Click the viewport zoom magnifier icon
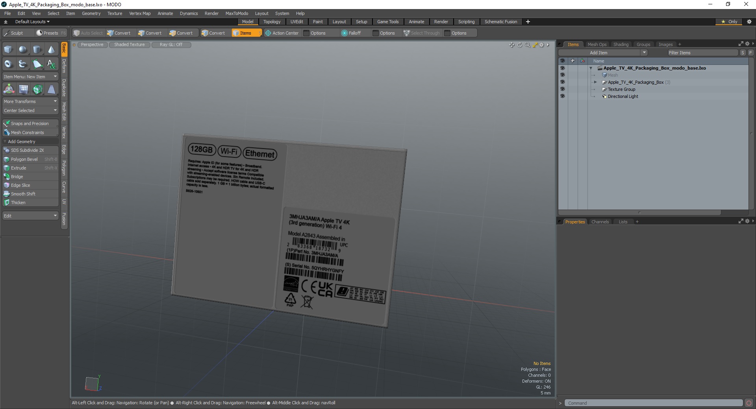The width and height of the screenshot is (756, 409). (x=527, y=45)
